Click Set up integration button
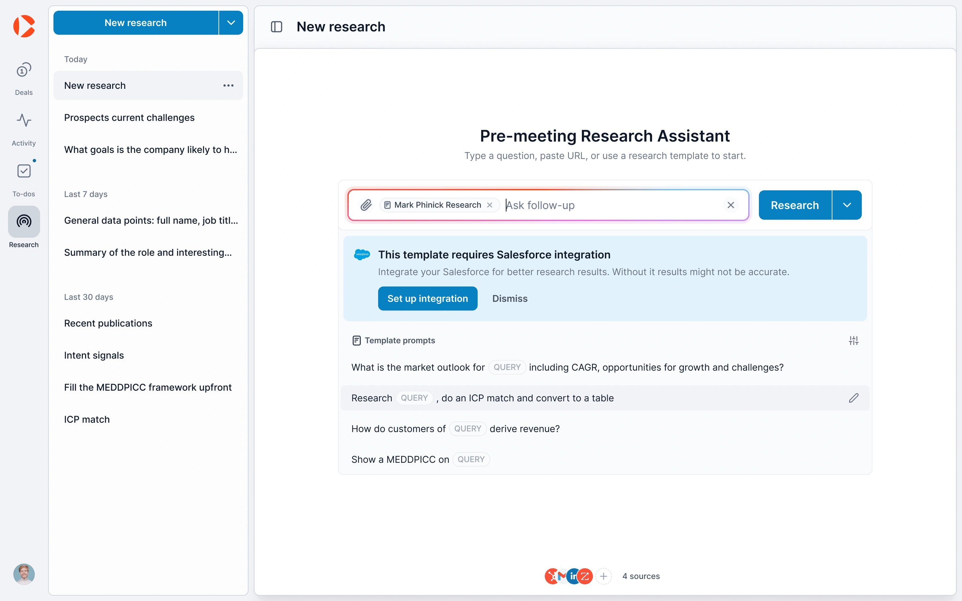The image size is (962, 601). [x=427, y=298]
